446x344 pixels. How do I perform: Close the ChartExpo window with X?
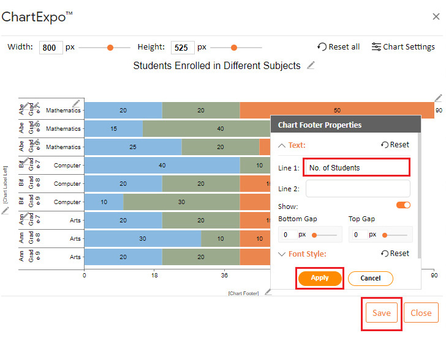pyautogui.click(x=436, y=16)
